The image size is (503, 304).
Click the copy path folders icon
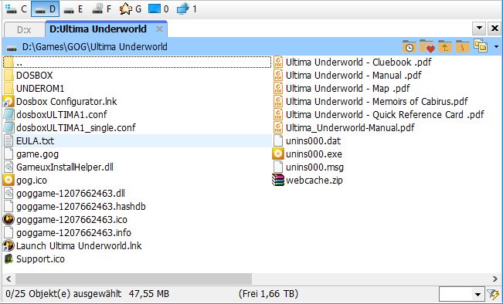tap(481, 46)
